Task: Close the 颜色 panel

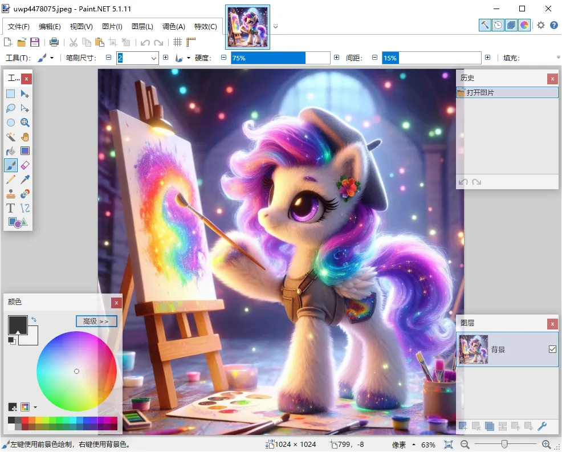Action: click(116, 303)
